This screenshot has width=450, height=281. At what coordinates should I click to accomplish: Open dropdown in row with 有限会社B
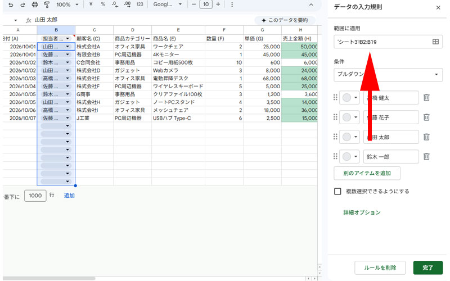pos(67,55)
